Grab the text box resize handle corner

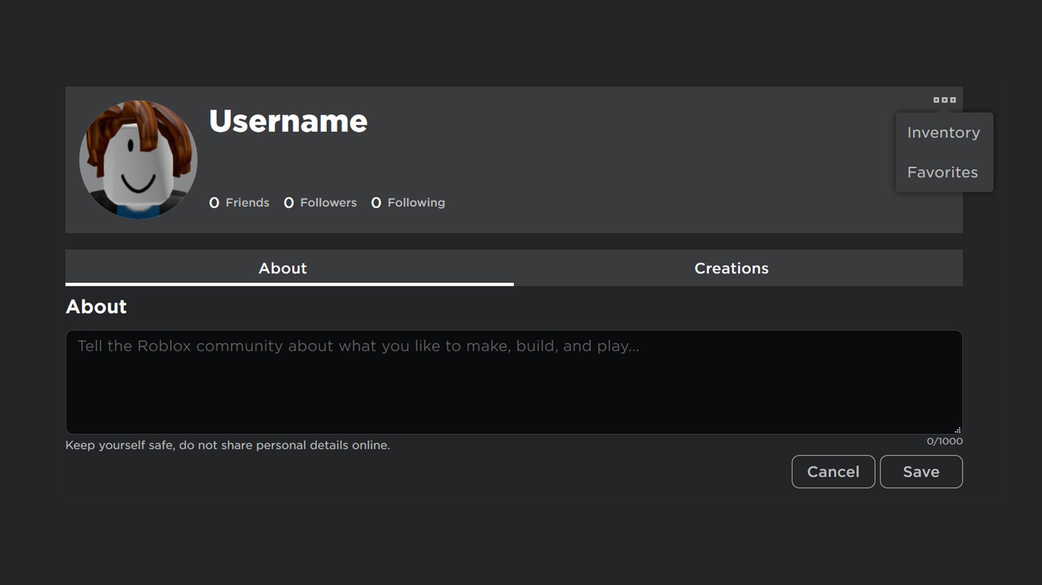point(958,430)
